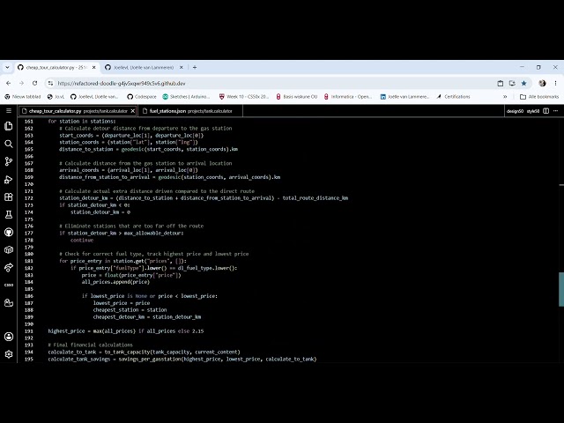Screen dimensions: 564x423
Task: Open the Explorer view in the activity bar
Action: click(x=9, y=126)
